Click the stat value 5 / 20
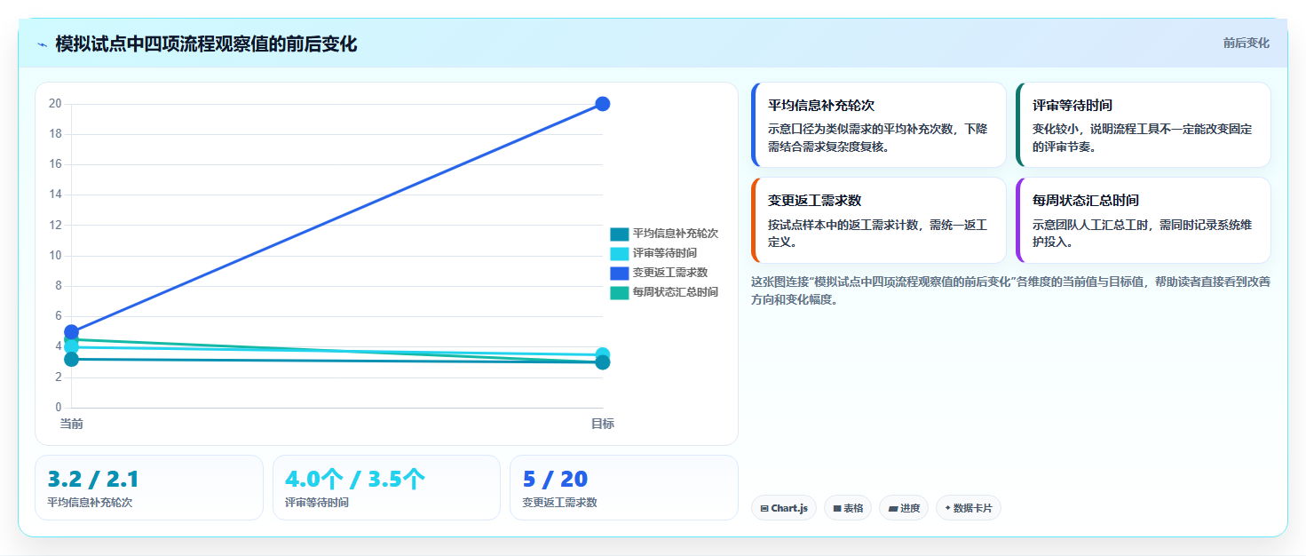Screen dimensions: 1306x556 pyautogui.click(x=555, y=480)
